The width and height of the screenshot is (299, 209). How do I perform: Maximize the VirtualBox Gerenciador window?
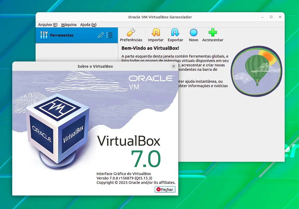271,17
